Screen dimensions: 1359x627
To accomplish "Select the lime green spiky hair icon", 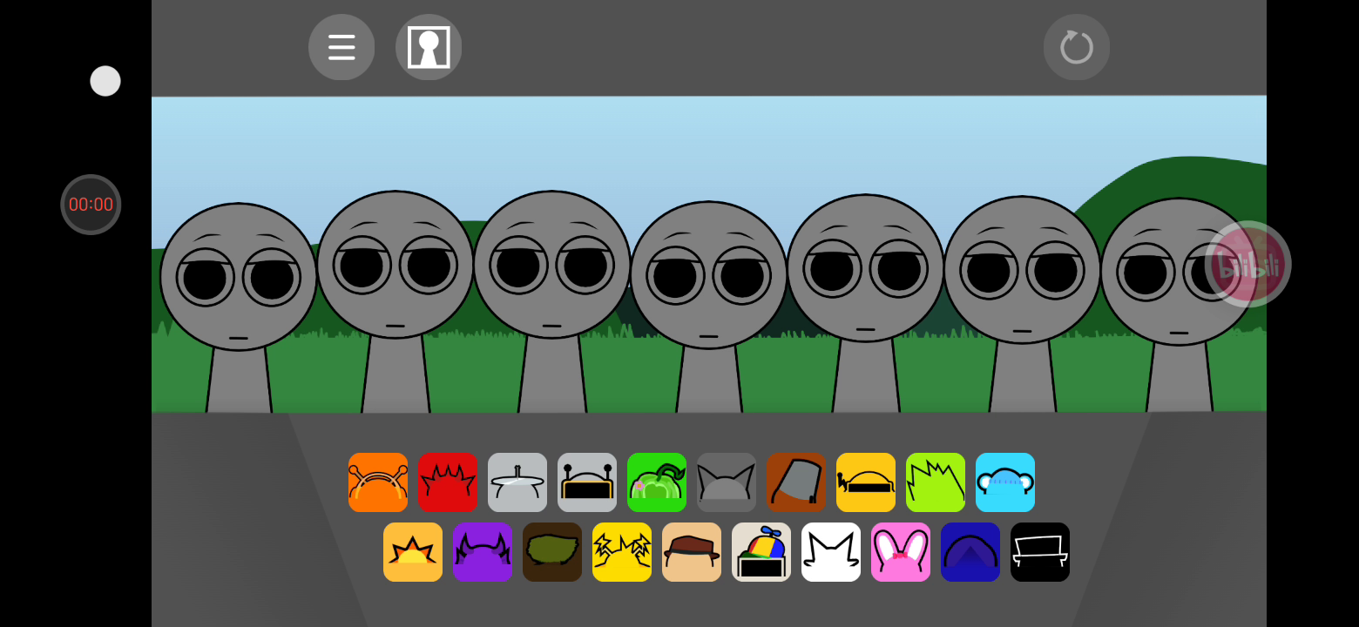I will coord(936,482).
